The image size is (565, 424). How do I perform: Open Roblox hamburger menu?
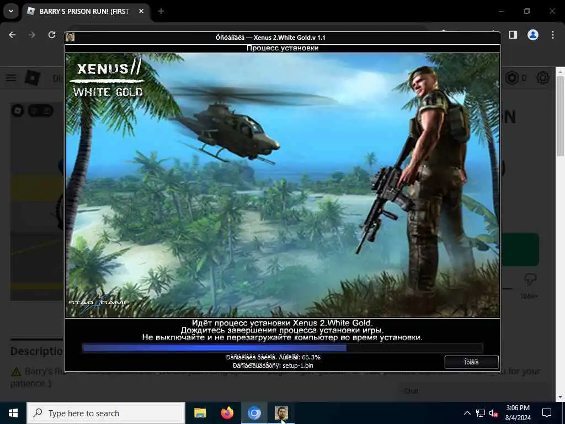point(11,78)
